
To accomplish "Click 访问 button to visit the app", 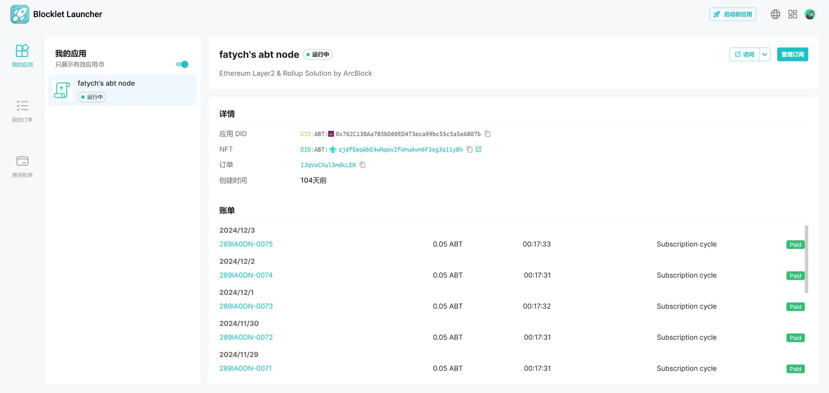I will click(744, 54).
